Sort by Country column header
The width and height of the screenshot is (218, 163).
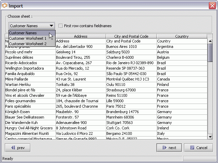(182, 36)
